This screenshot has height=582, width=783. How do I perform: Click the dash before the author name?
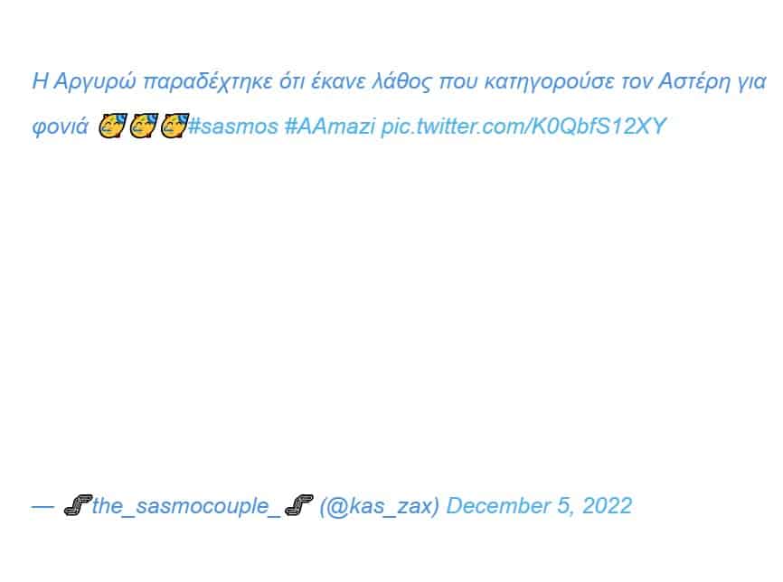(x=42, y=505)
